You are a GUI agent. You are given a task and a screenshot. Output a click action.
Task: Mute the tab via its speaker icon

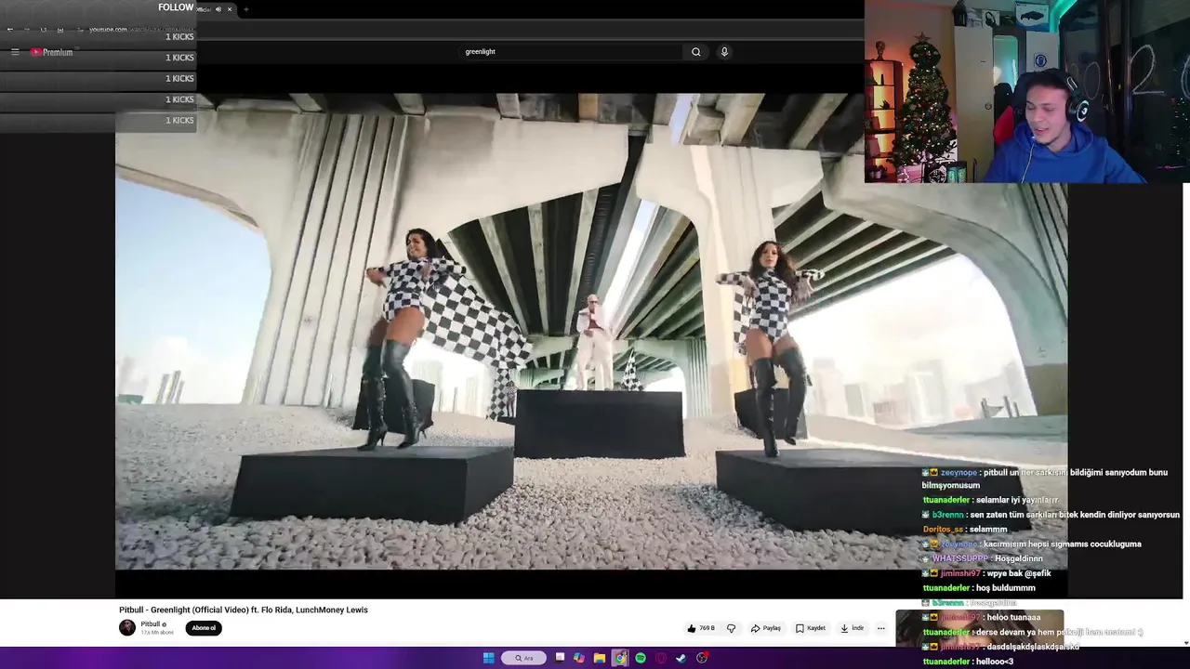coord(218,9)
